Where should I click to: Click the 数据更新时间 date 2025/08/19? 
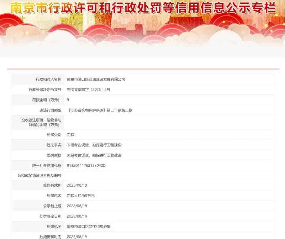click(77, 237)
